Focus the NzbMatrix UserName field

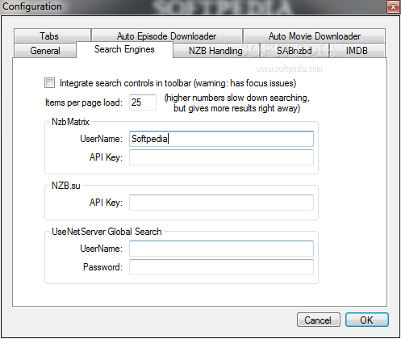pos(221,139)
